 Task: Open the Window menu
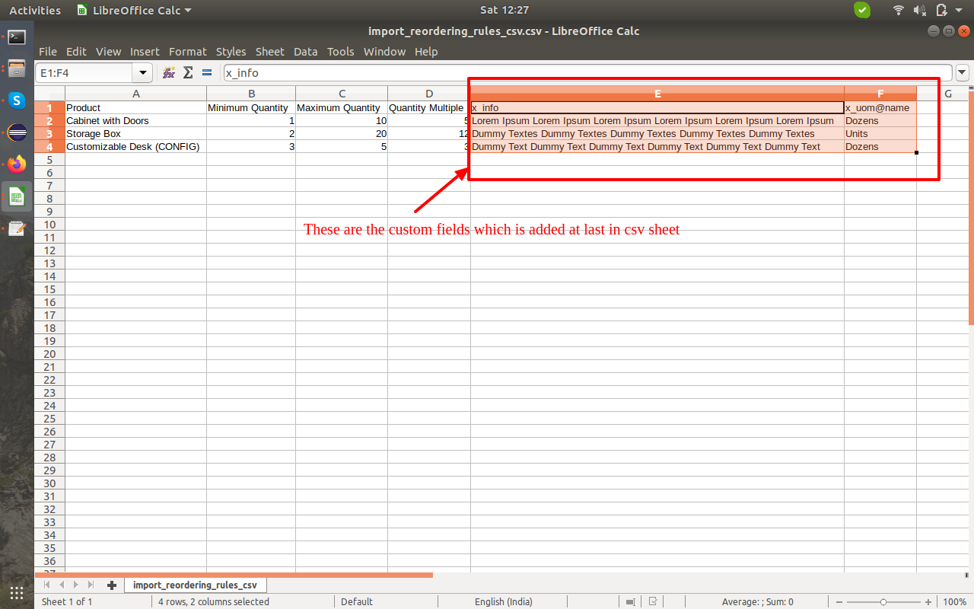pyautogui.click(x=384, y=52)
